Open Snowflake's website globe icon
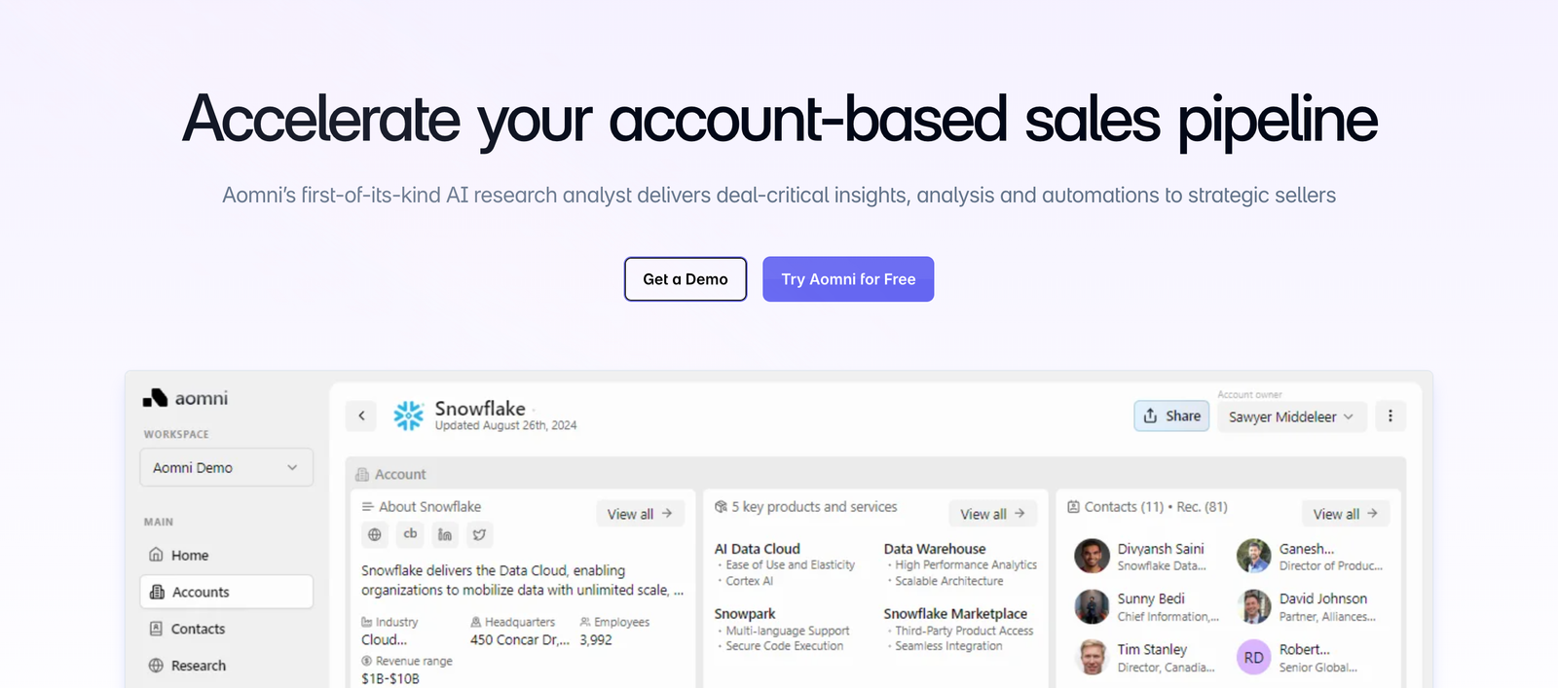The image size is (1558, 688). pos(375,534)
